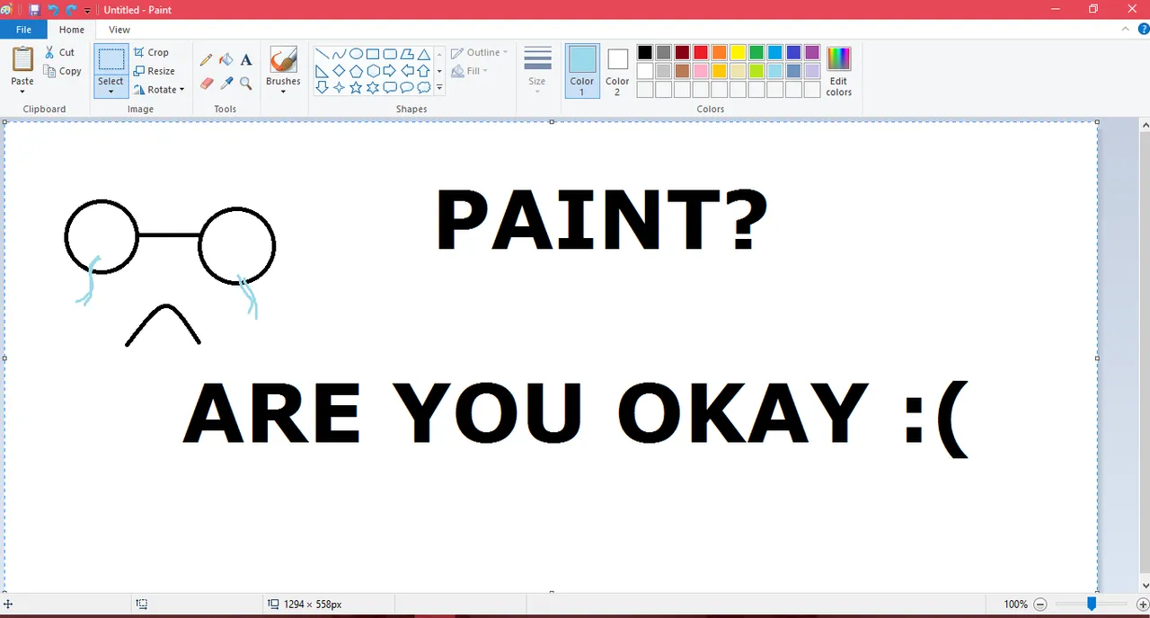The image size is (1150, 618).
Task: Choose the yellow color swatch
Action: coord(738,52)
